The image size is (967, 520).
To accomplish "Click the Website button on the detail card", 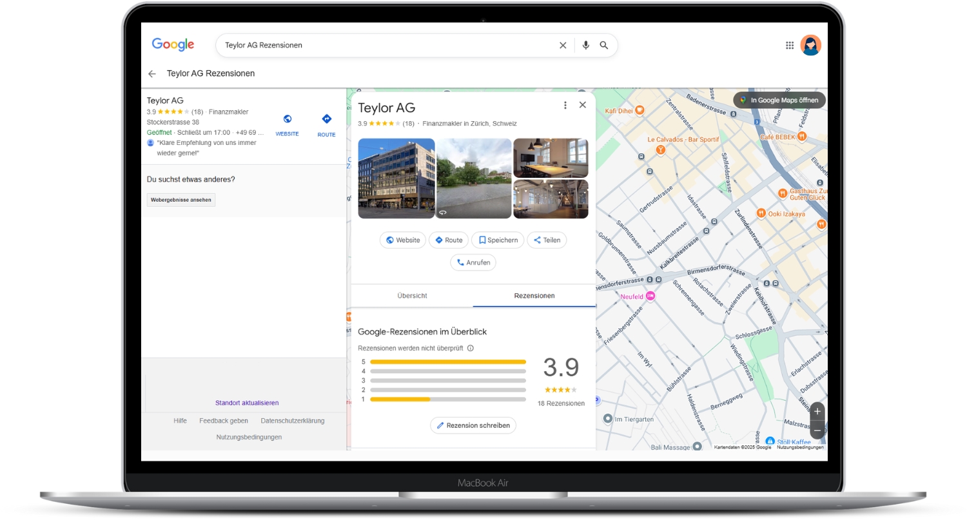I will (402, 240).
